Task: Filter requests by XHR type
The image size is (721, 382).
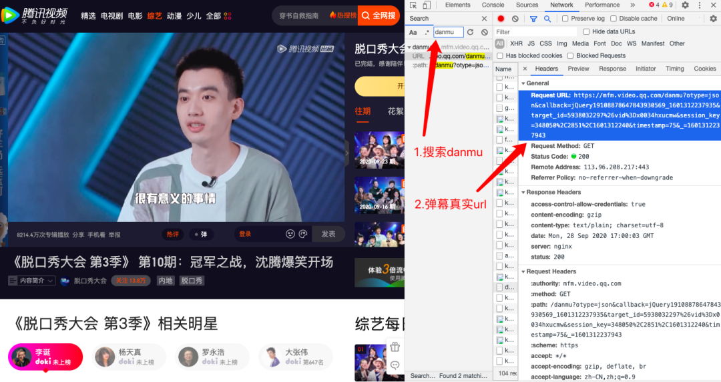Action: pos(516,43)
